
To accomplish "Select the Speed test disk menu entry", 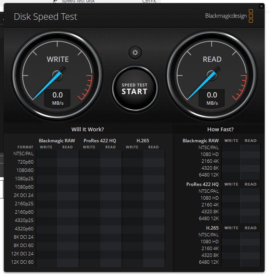I will pos(78,2).
